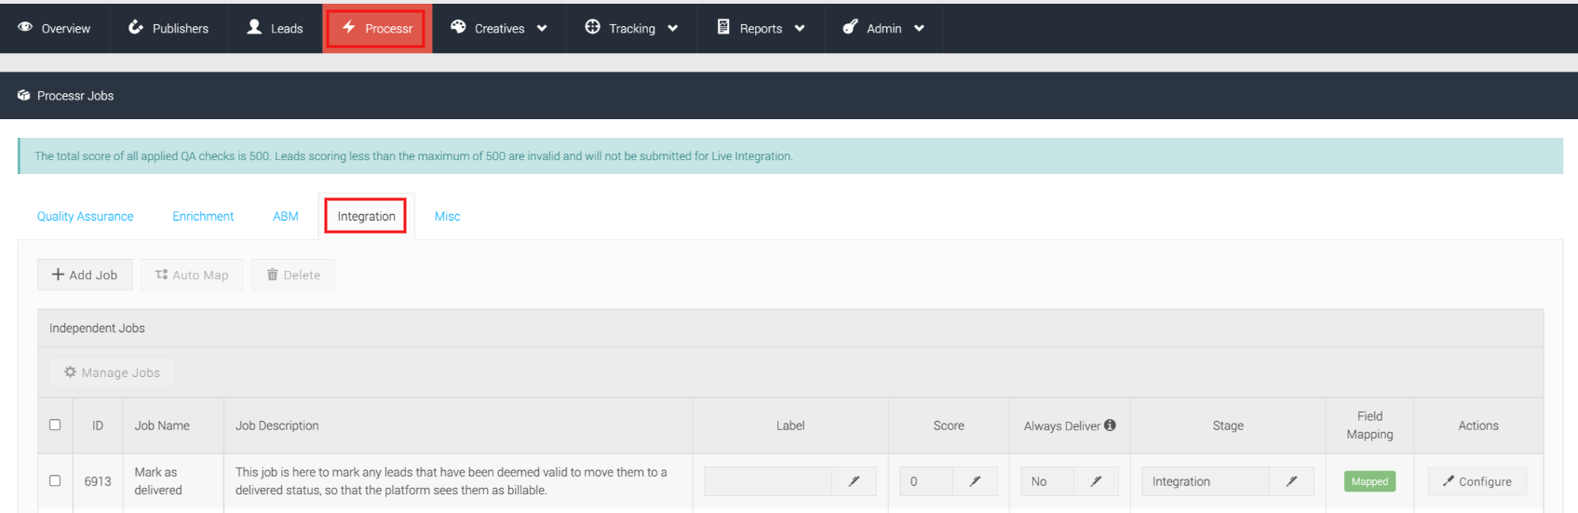Click the Delete button
The image size is (1578, 513).
[293, 275]
